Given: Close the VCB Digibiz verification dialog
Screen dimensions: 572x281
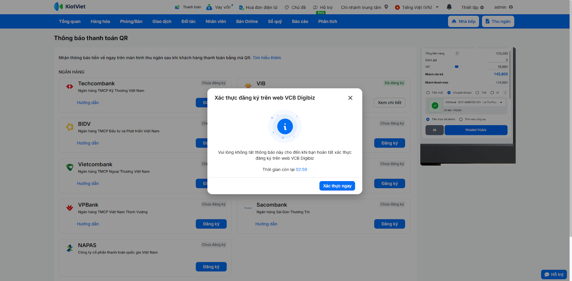Looking at the screenshot, I should (x=350, y=98).
